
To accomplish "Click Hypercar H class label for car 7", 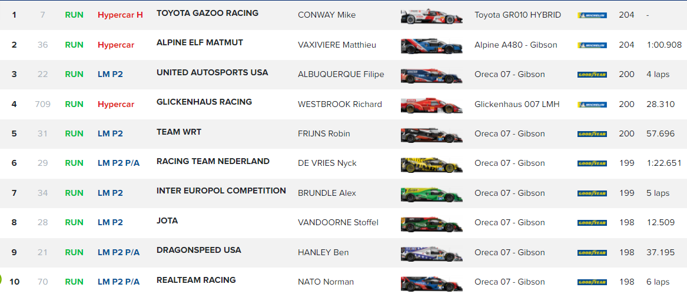I will click(x=120, y=15).
